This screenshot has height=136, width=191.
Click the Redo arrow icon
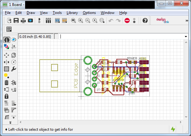[x=118, y=20]
